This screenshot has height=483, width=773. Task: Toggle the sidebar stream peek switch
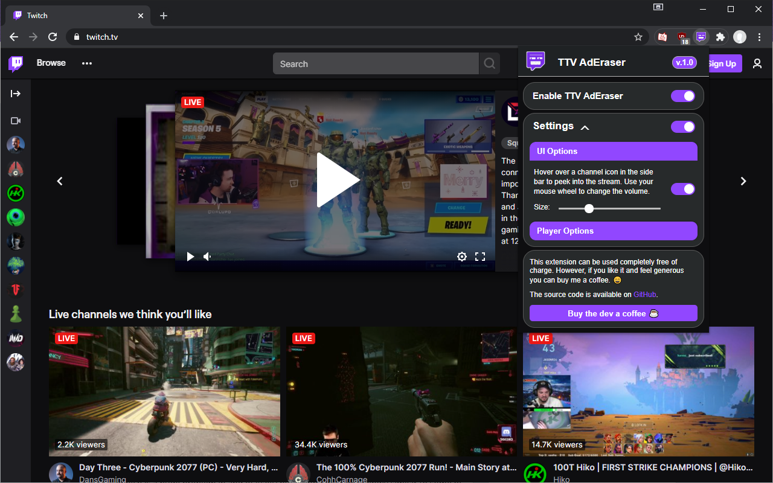pyautogui.click(x=683, y=189)
